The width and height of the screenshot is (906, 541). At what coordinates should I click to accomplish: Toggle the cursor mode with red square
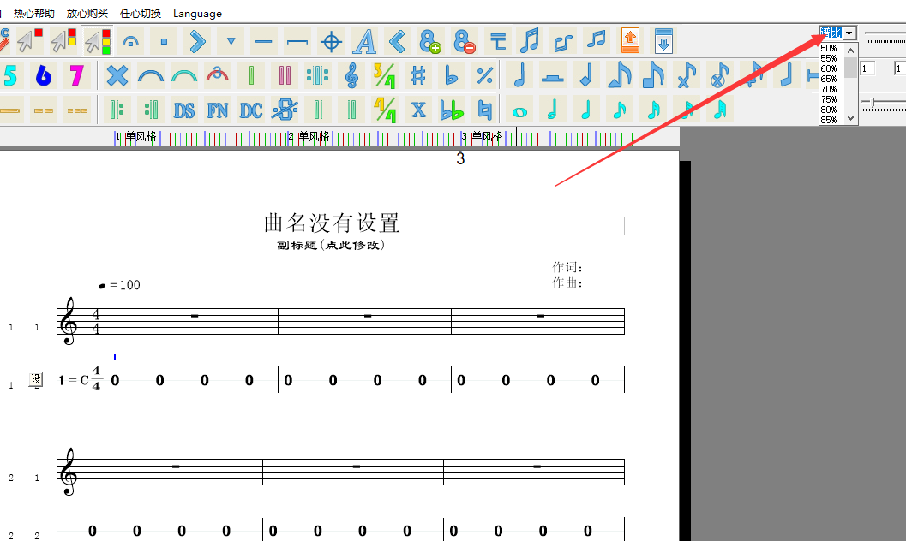pyautogui.click(x=30, y=40)
